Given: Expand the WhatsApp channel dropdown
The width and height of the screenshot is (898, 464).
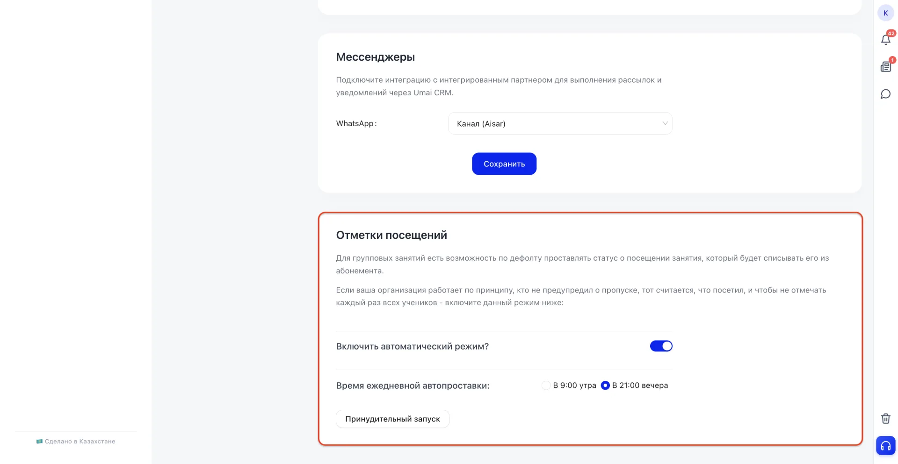Looking at the screenshot, I should [560, 123].
